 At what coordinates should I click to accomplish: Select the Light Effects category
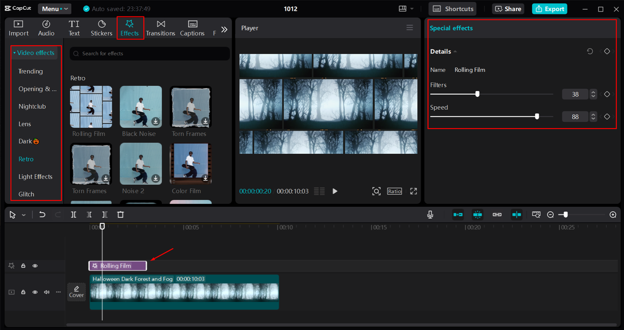click(36, 176)
